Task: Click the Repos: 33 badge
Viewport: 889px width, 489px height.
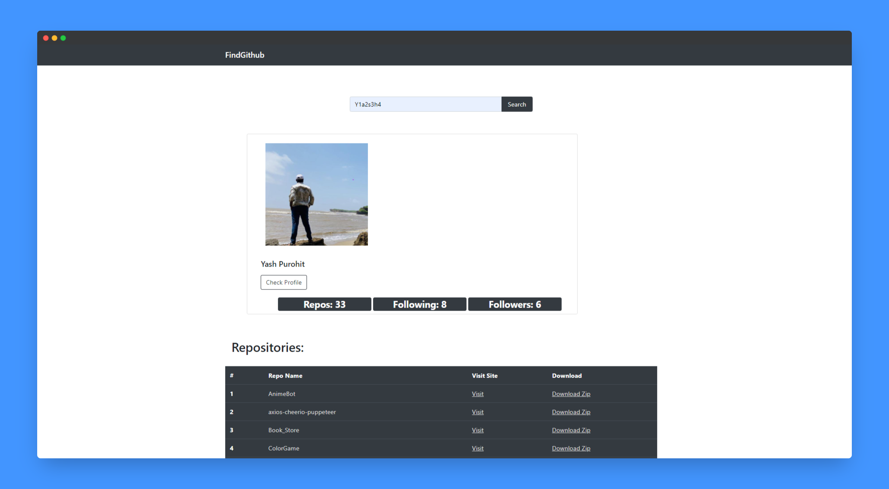Action: tap(324, 304)
